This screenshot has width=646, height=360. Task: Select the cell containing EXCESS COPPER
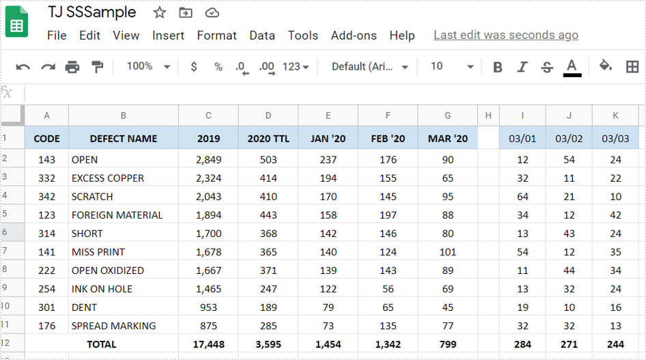[123, 178]
